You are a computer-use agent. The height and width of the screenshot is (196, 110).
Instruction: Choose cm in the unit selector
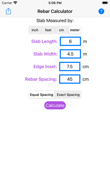click(61, 30)
